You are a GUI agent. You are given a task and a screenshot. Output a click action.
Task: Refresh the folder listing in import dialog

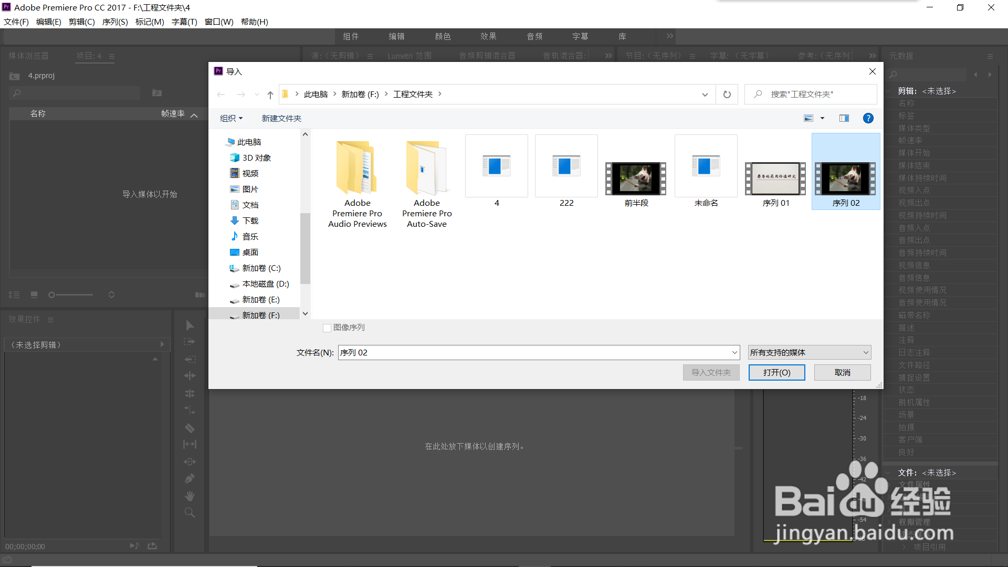727,94
